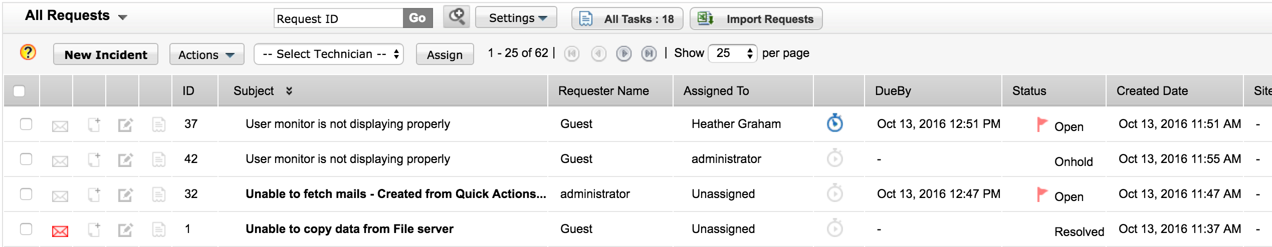Jump to the last page of requests

649,53
